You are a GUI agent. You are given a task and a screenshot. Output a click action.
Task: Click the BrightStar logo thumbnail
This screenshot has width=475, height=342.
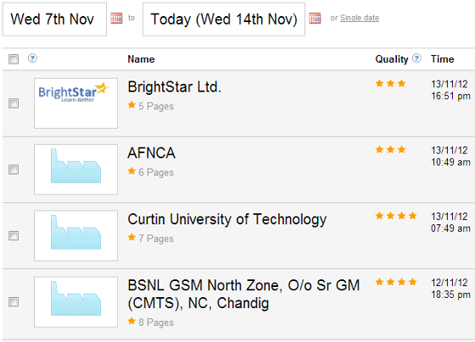[75, 103]
